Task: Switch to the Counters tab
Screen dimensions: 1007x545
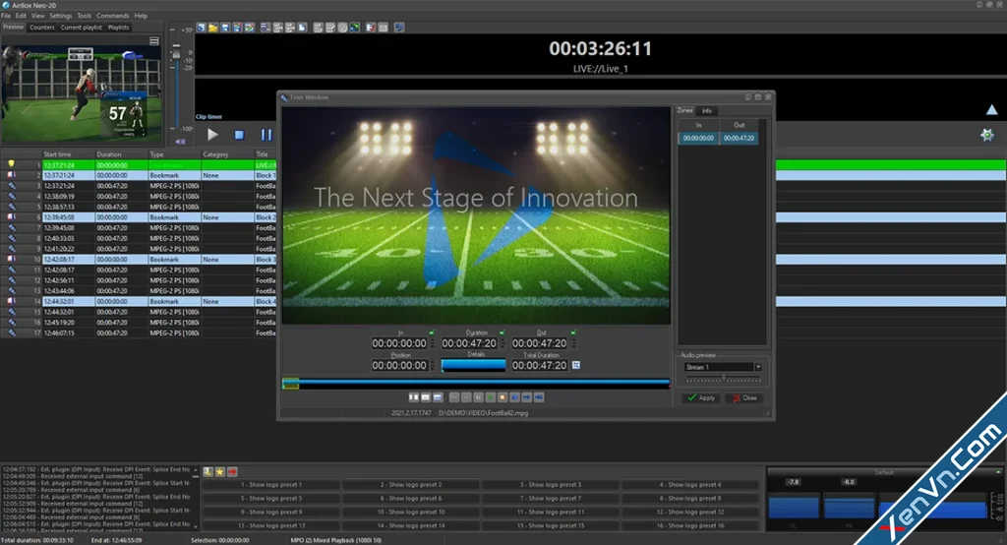Action: [41, 28]
